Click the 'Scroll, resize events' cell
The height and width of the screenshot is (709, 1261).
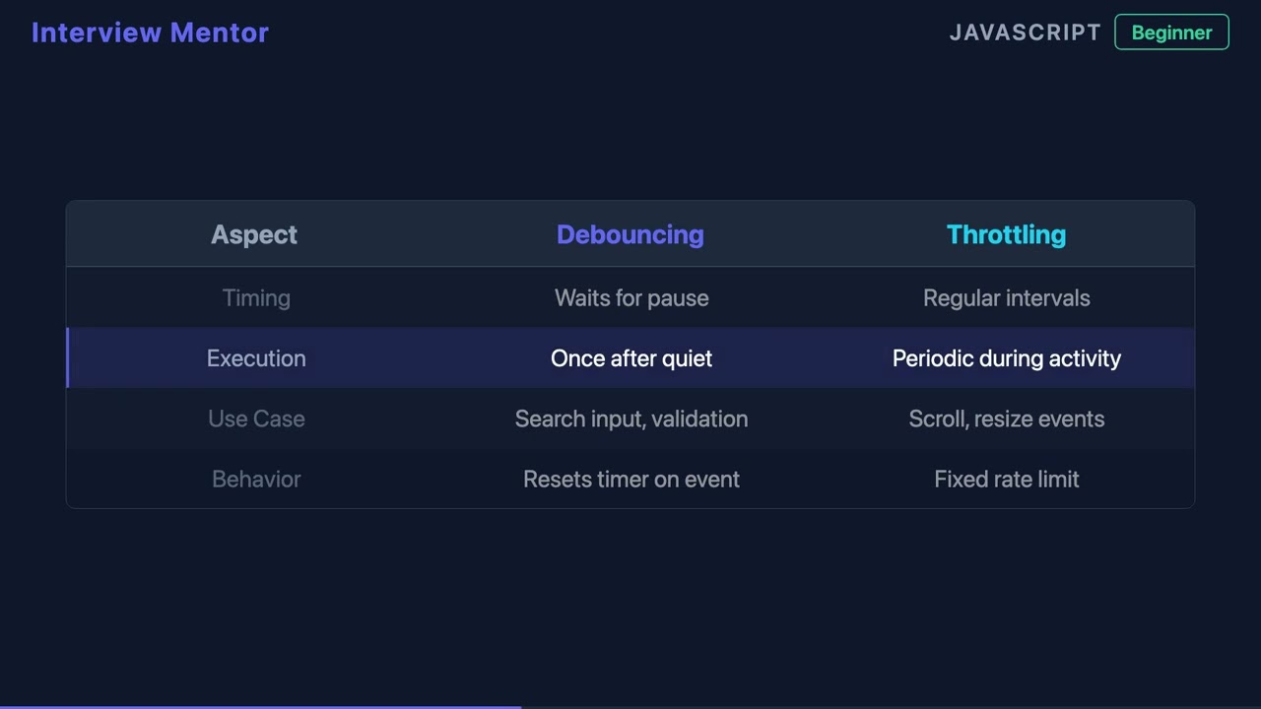click(x=1007, y=419)
